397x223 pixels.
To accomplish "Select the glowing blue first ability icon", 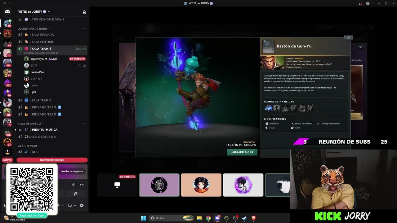I will click(268, 108).
